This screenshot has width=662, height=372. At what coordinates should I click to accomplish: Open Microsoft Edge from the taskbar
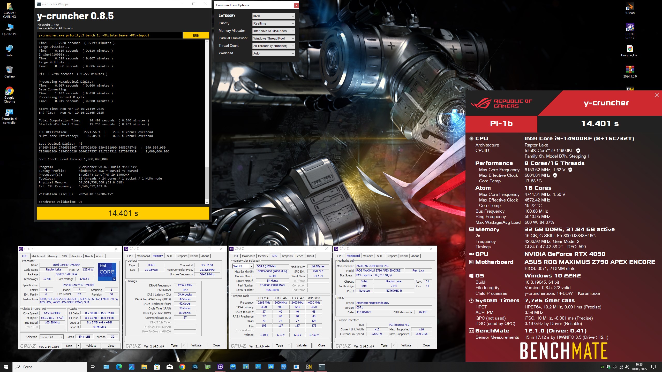pos(119,367)
